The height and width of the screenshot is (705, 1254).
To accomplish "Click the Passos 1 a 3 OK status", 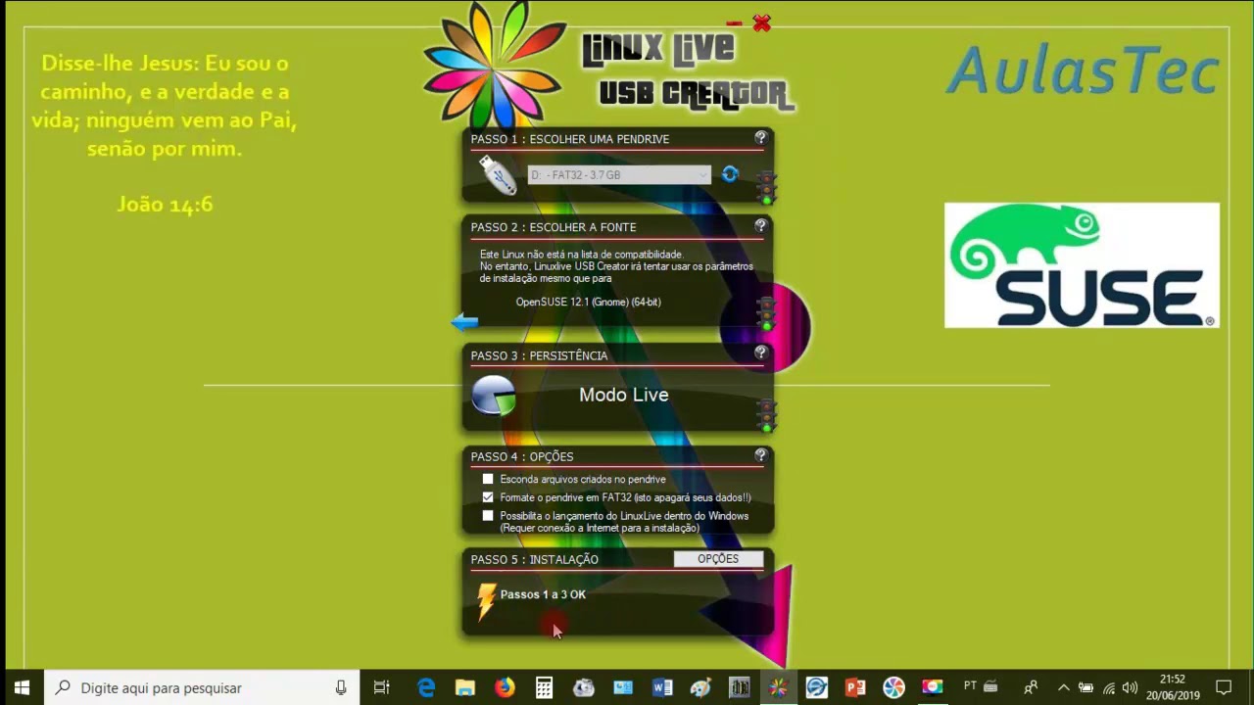I will tap(543, 594).
